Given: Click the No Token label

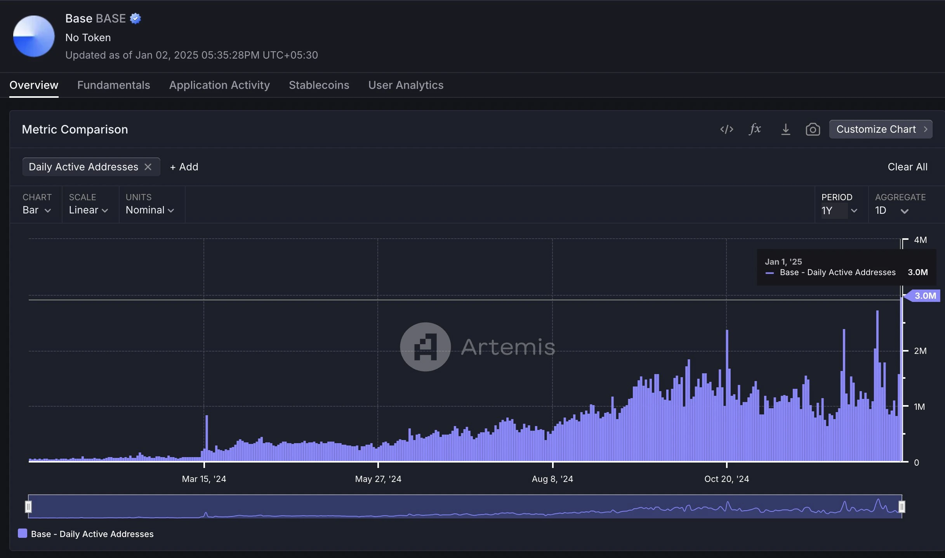Looking at the screenshot, I should [88, 38].
